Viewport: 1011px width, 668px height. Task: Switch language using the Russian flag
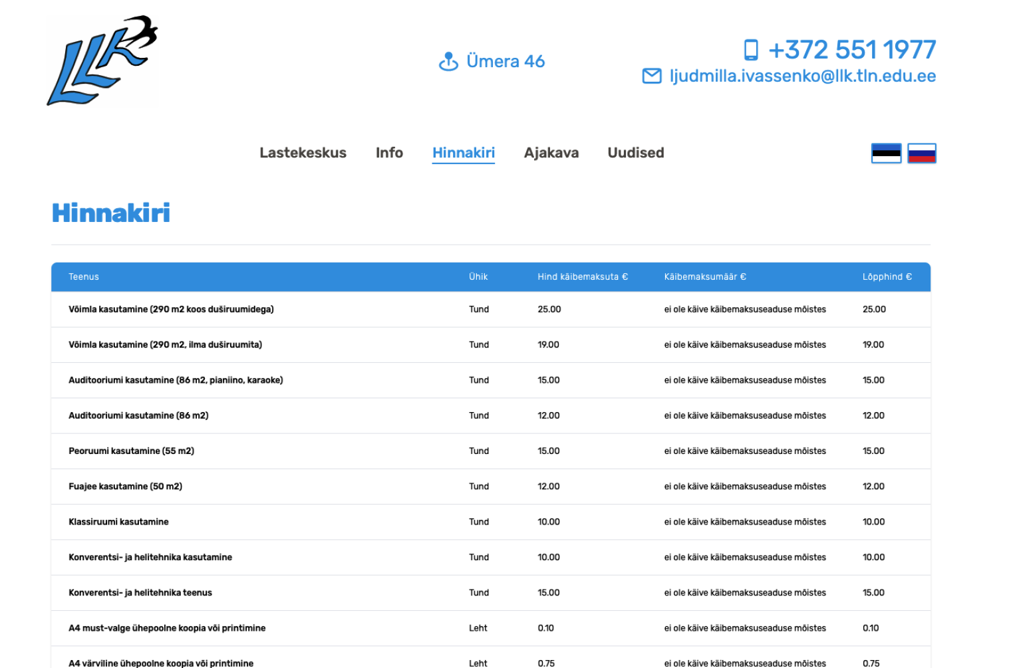click(922, 152)
